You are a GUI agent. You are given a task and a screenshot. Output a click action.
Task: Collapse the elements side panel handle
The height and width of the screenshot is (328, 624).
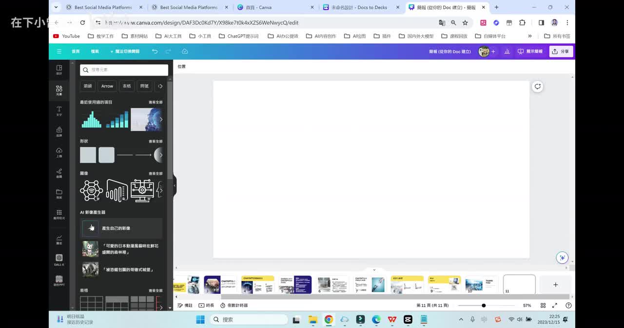175,185
